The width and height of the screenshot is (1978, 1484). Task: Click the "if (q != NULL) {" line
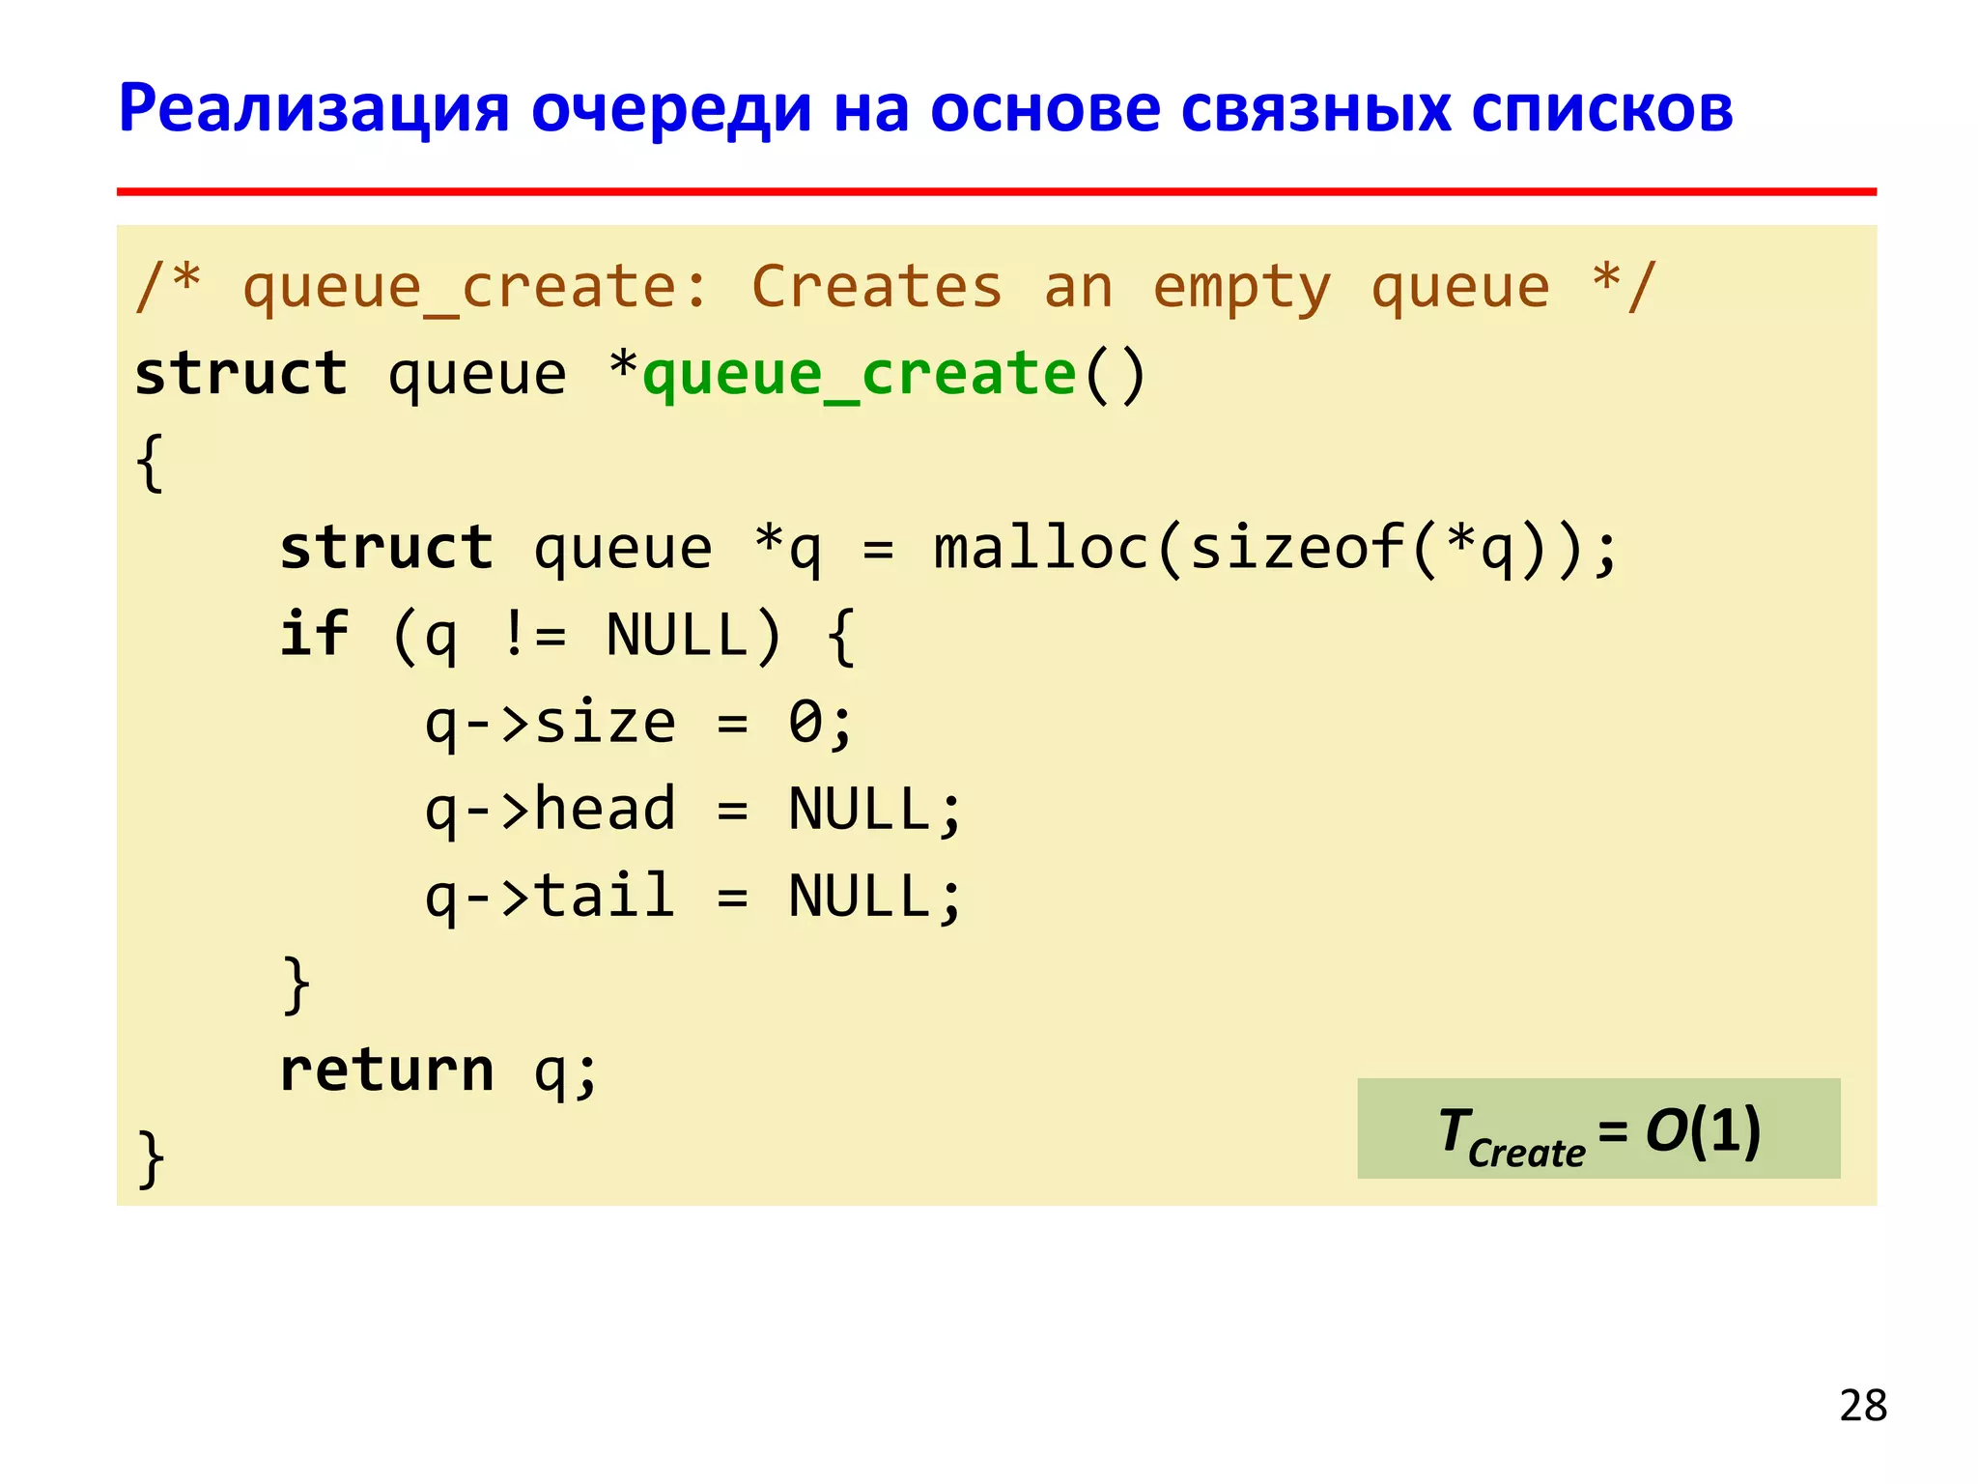pyautogui.click(x=568, y=636)
